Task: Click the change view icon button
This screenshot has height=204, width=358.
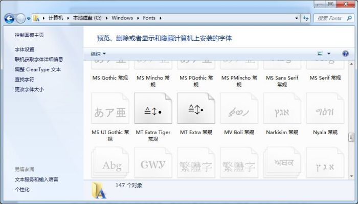Action: pyautogui.click(x=321, y=54)
